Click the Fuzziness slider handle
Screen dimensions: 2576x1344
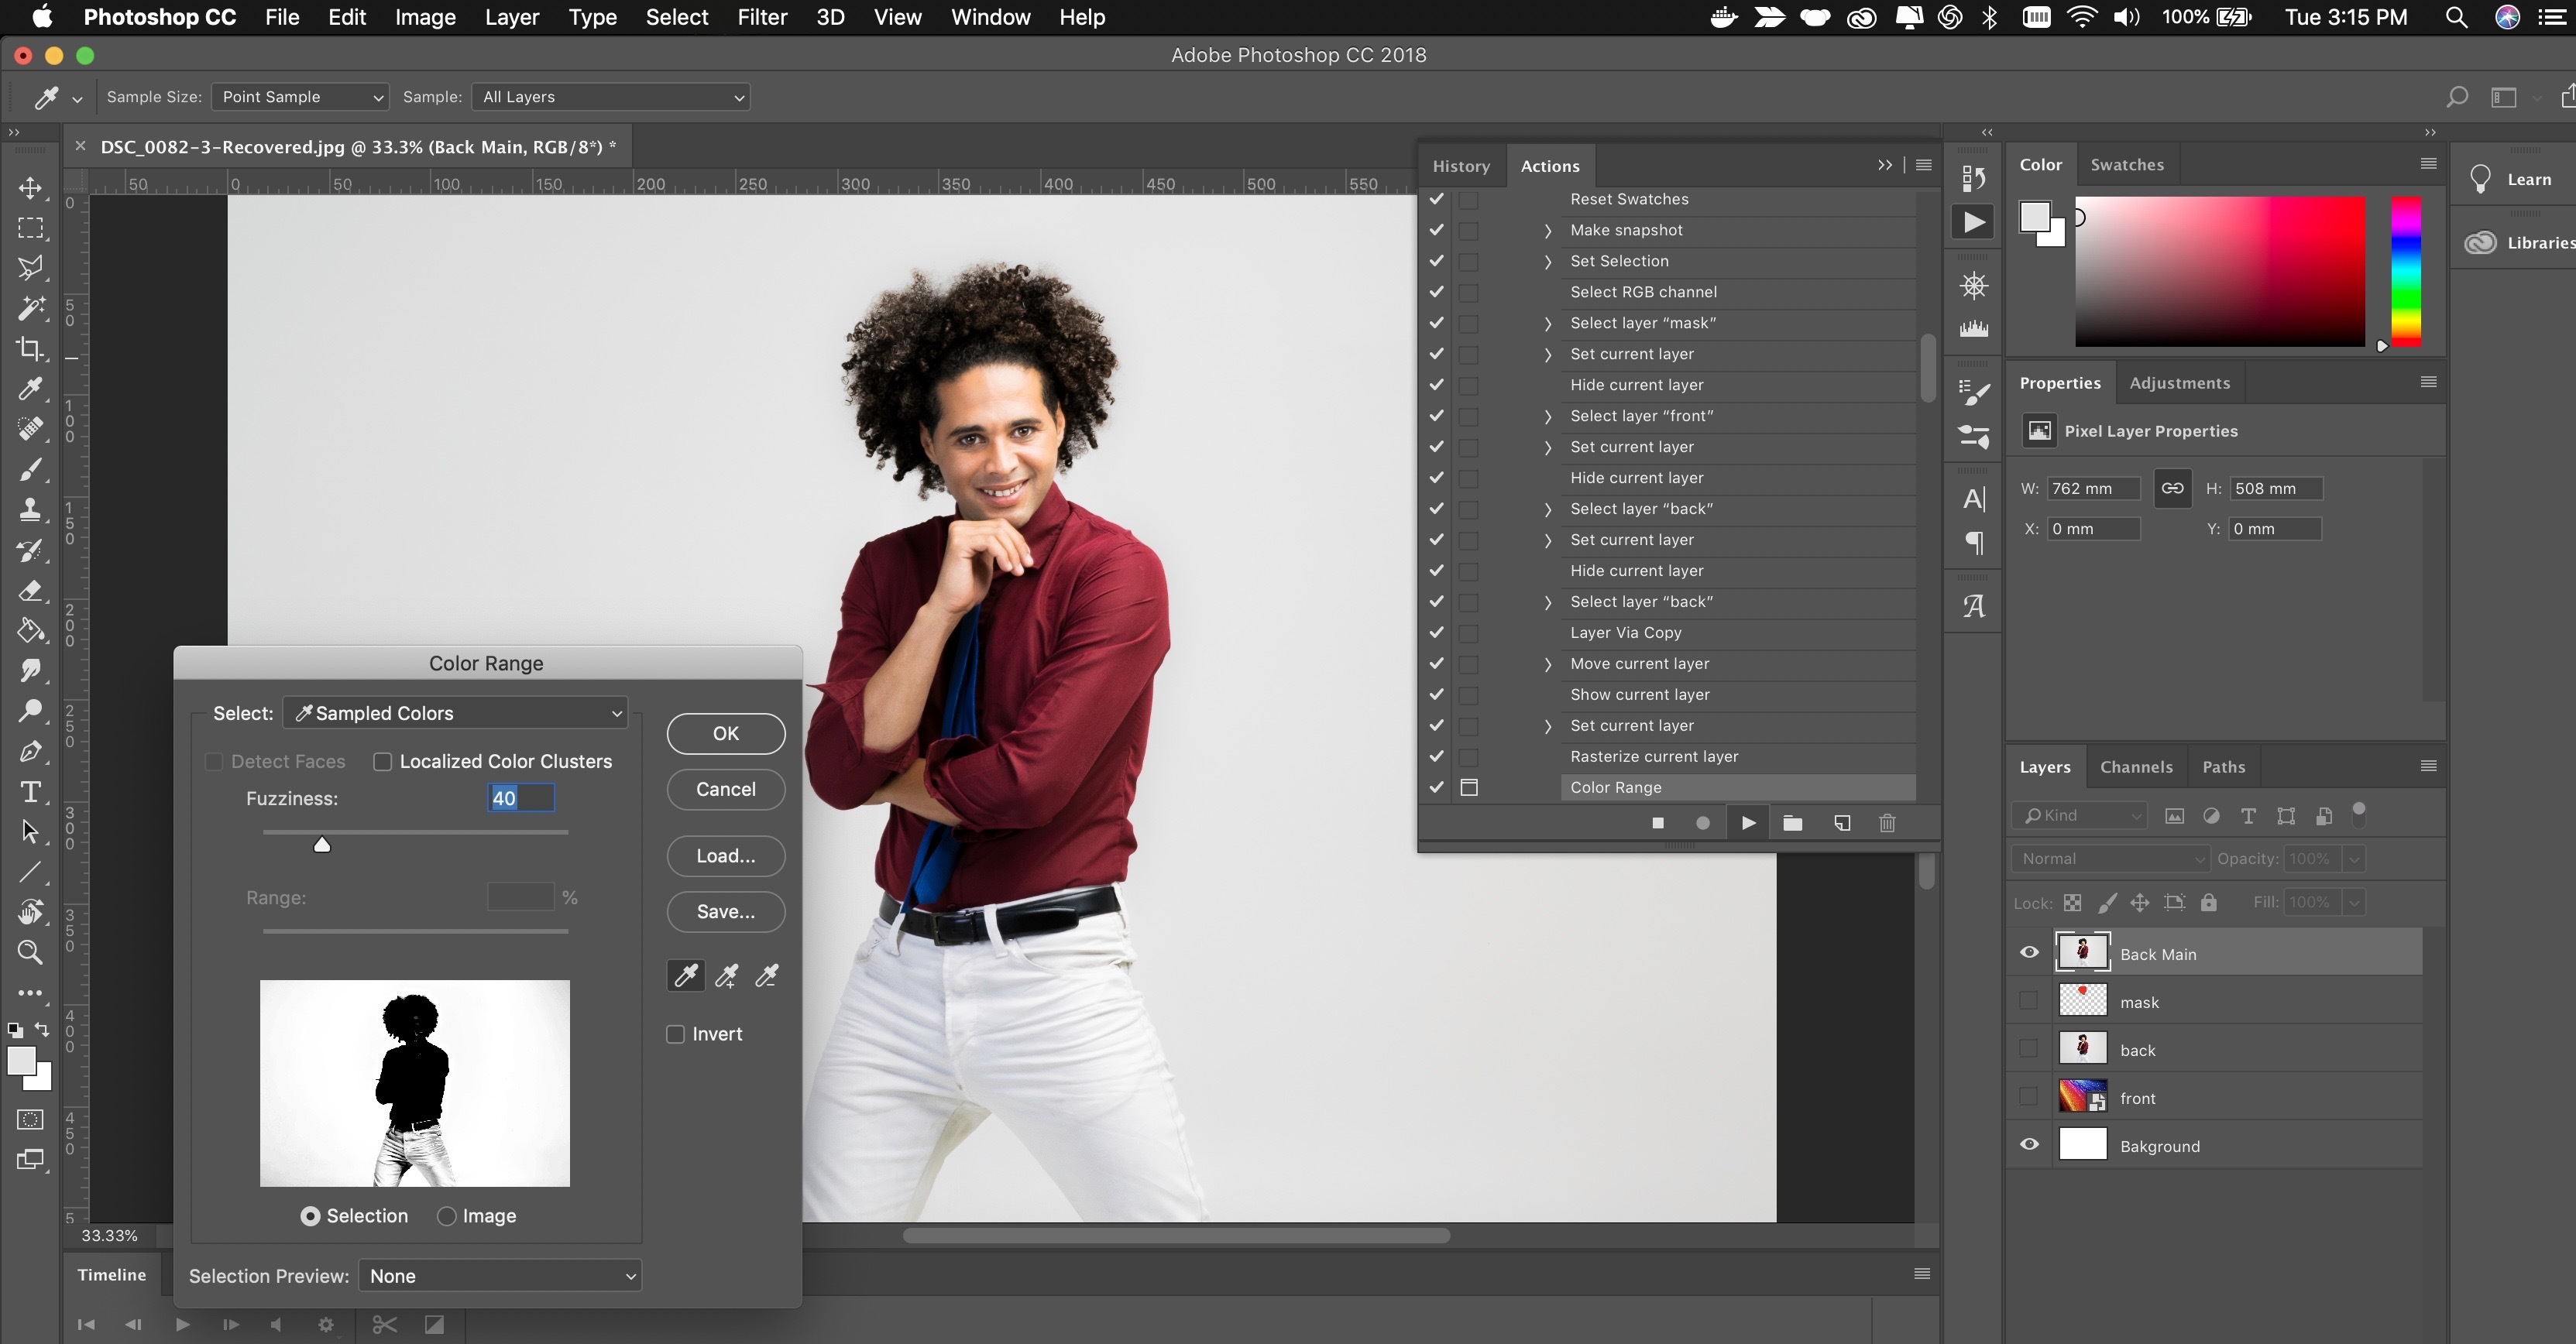[322, 845]
